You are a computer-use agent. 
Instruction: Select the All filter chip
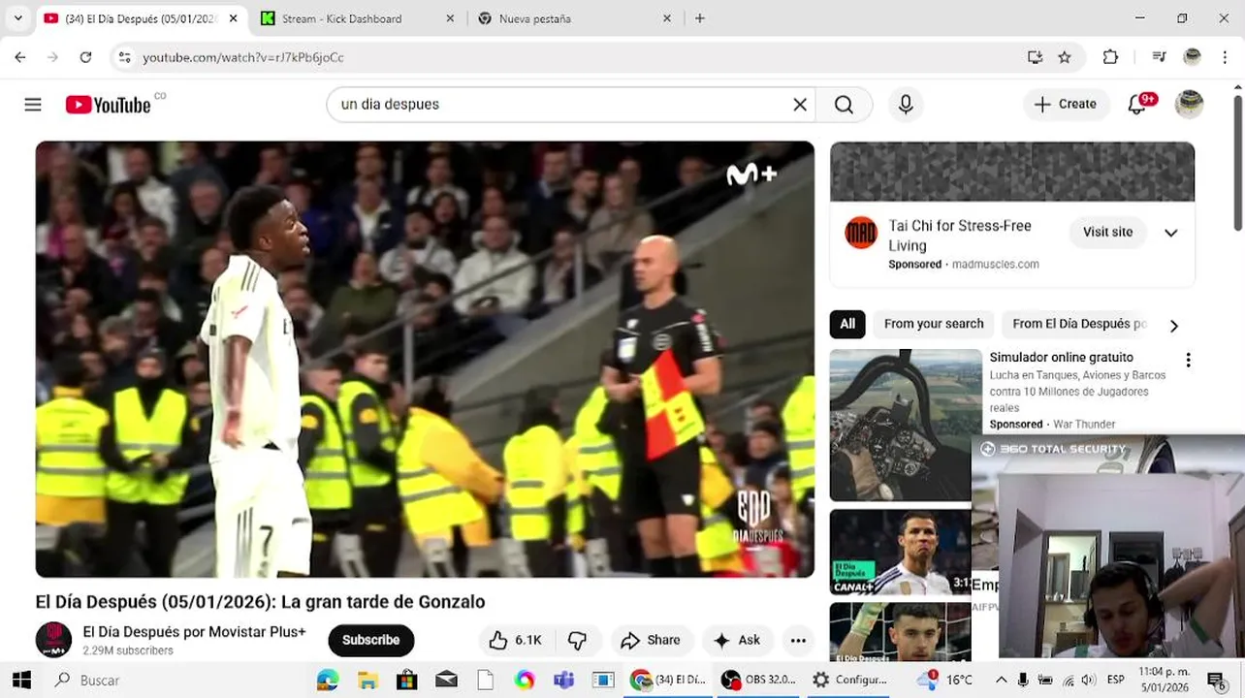[x=847, y=324]
